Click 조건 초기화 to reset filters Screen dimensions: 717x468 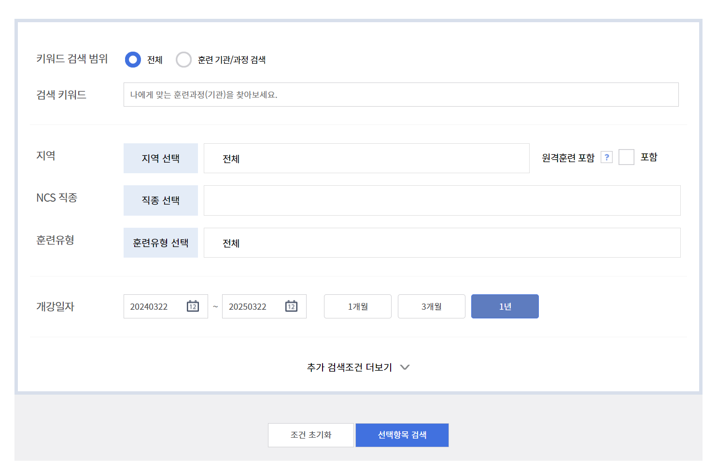[x=310, y=435]
